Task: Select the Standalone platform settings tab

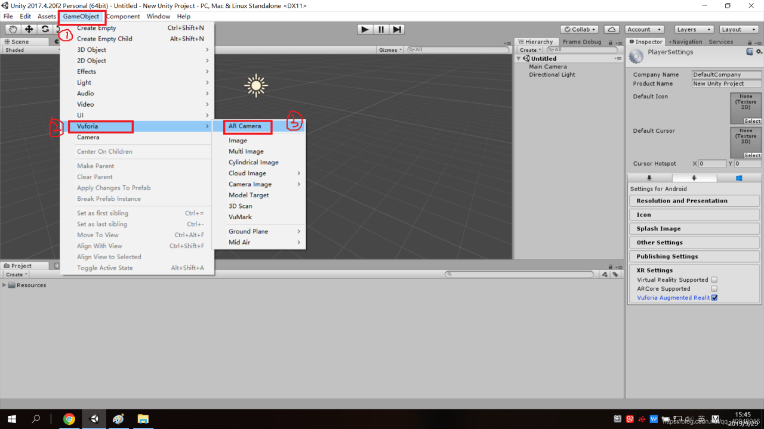Action: point(649,178)
